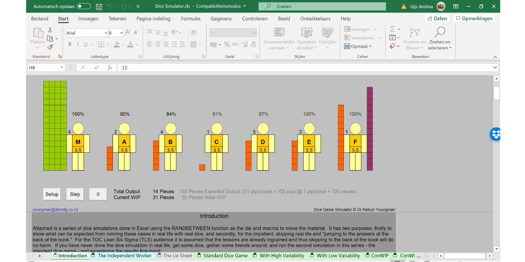The height and width of the screenshot is (262, 525).
Task: Toggle italic formatting
Action: coord(78,45)
